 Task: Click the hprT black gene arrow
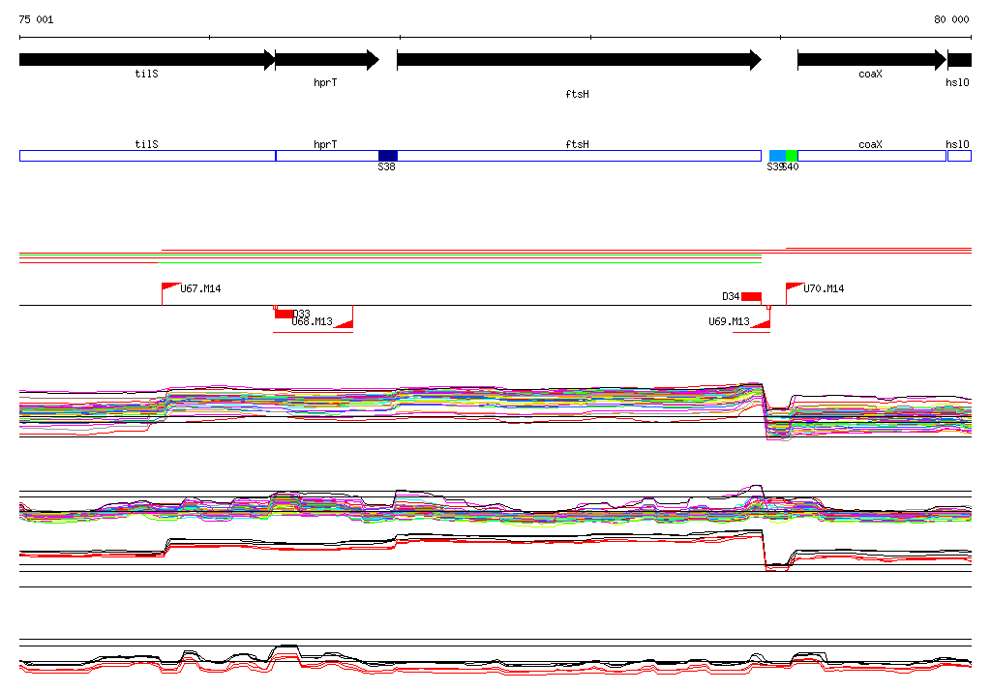[x=327, y=60]
